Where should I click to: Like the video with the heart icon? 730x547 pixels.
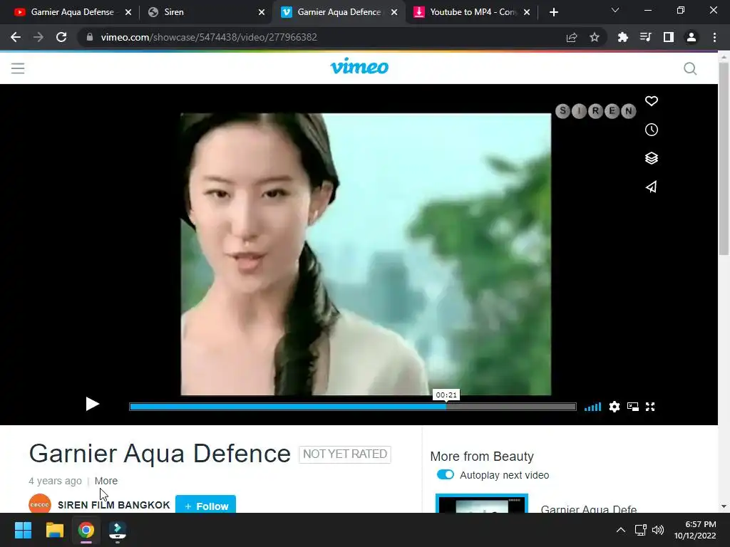pos(652,101)
